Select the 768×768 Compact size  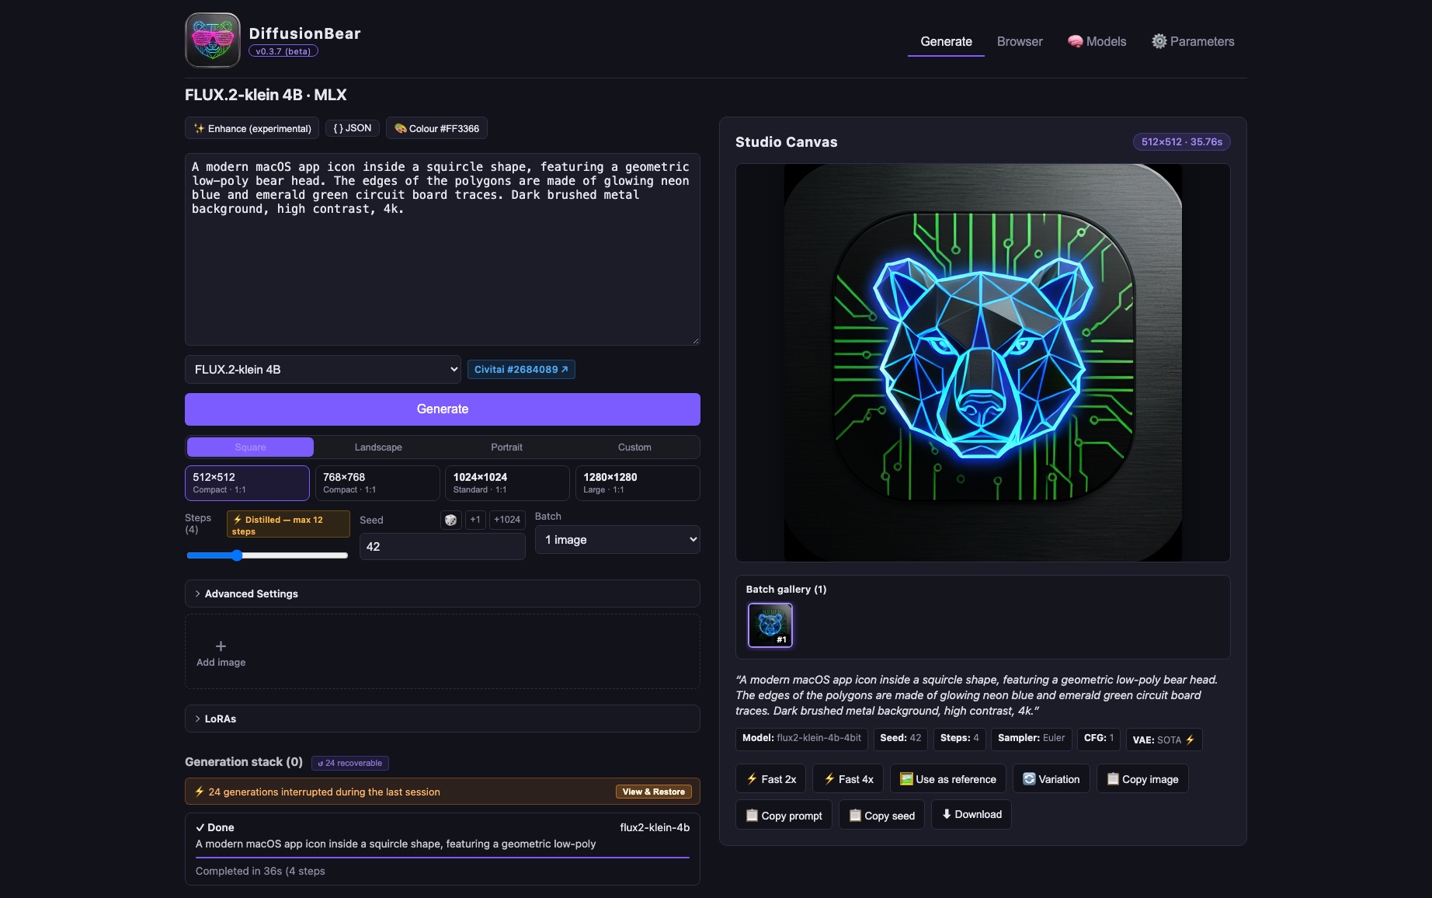point(377,483)
